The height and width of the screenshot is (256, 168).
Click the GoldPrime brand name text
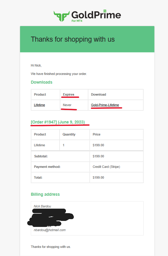coord(96,15)
